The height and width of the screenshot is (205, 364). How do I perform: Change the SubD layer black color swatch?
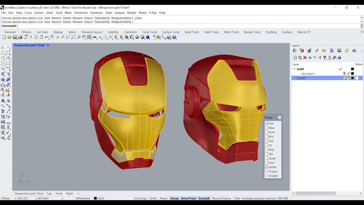pos(353,69)
